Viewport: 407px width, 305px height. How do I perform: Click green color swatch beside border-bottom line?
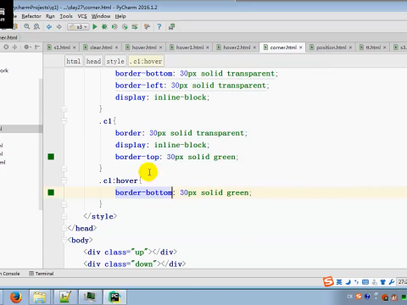(x=51, y=192)
